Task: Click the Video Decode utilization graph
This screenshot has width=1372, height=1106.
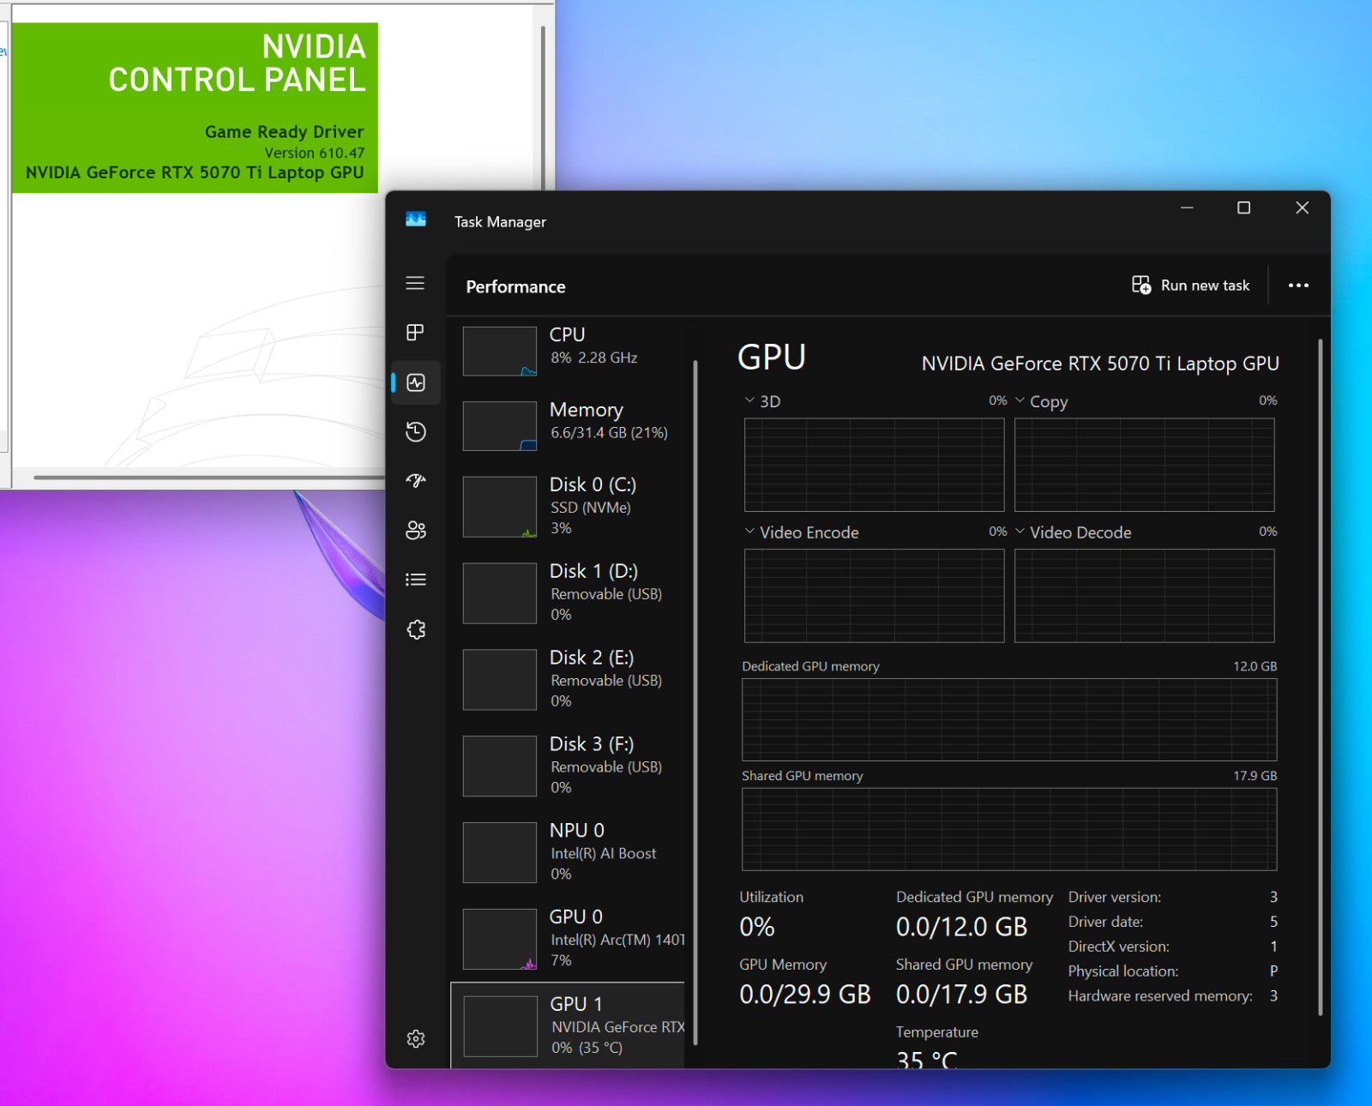Action: coord(1144,596)
